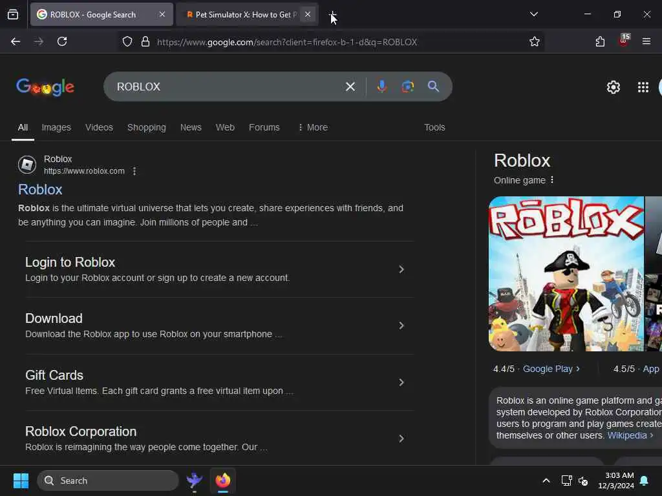662x496 pixels.
Task: Open the Google apps grid
Action: coord(643,87)
